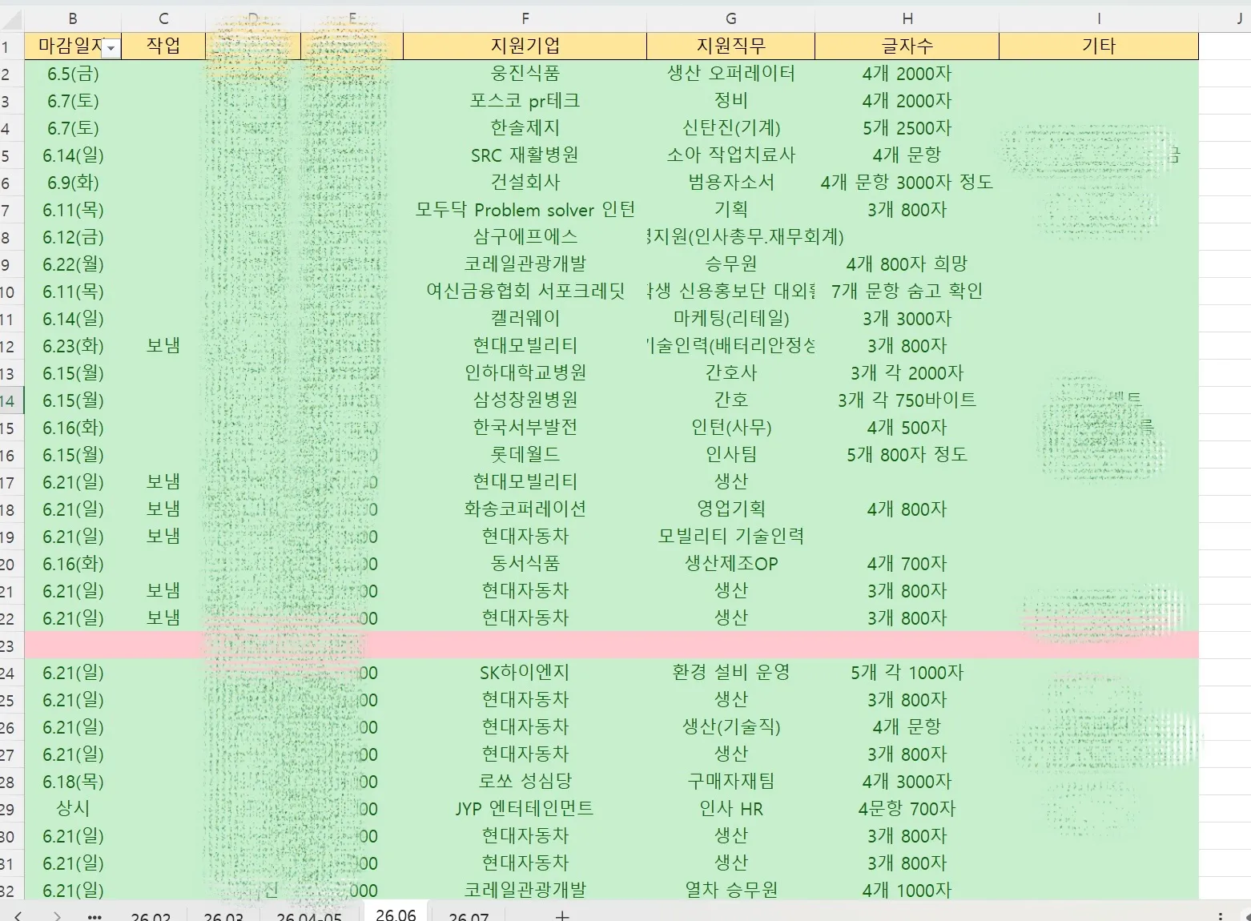Screen dimensions: 1251x921
Task: Select the 7개 문항 숨고 확인 cell
Action: 907,292
